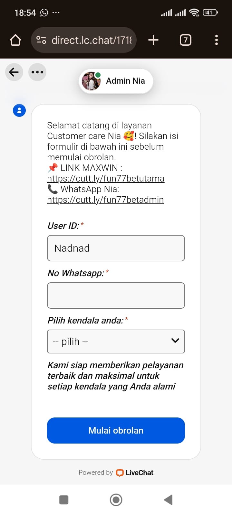Open the chat options ellipsis menu
Image resolution: width=232 pixels, height=515 pixels.
click(37, 72)
